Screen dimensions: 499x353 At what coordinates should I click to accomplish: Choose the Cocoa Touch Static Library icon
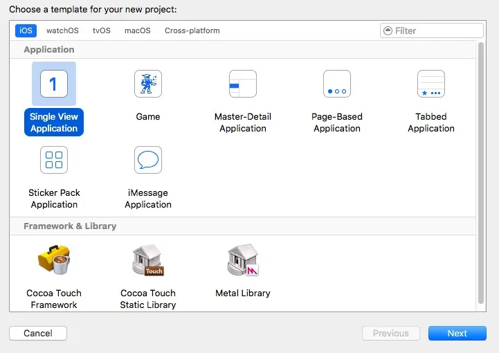click(x=148, y=260)
